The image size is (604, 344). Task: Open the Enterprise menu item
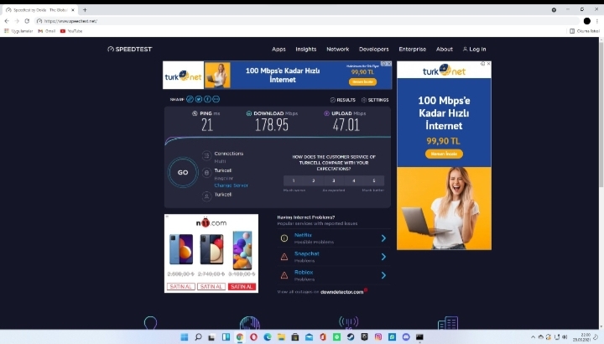coord(412,49)
